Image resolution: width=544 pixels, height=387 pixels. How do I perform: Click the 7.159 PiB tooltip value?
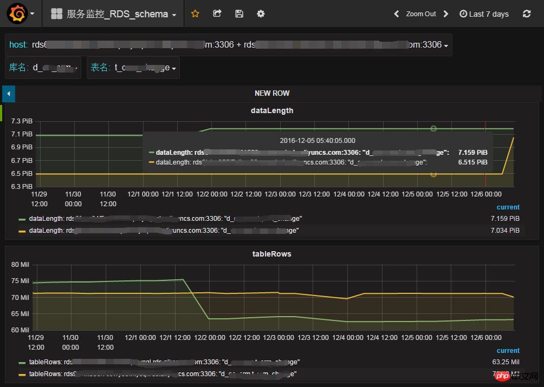click(x=472, y=153)
